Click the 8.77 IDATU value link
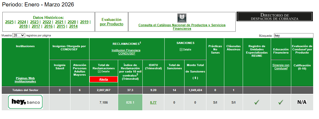The width and height of the screenshot is (319, 119). click(x=153, y=103)
